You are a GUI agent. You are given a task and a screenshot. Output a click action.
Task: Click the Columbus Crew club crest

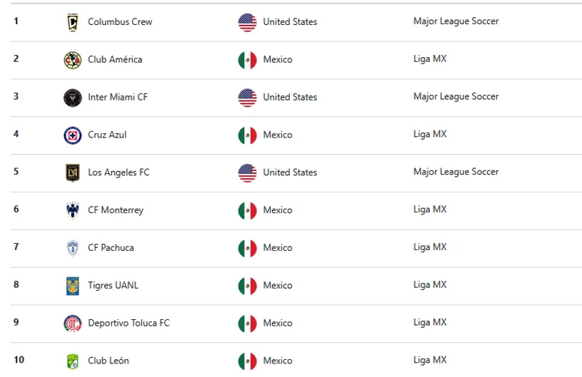pos(73,22)
